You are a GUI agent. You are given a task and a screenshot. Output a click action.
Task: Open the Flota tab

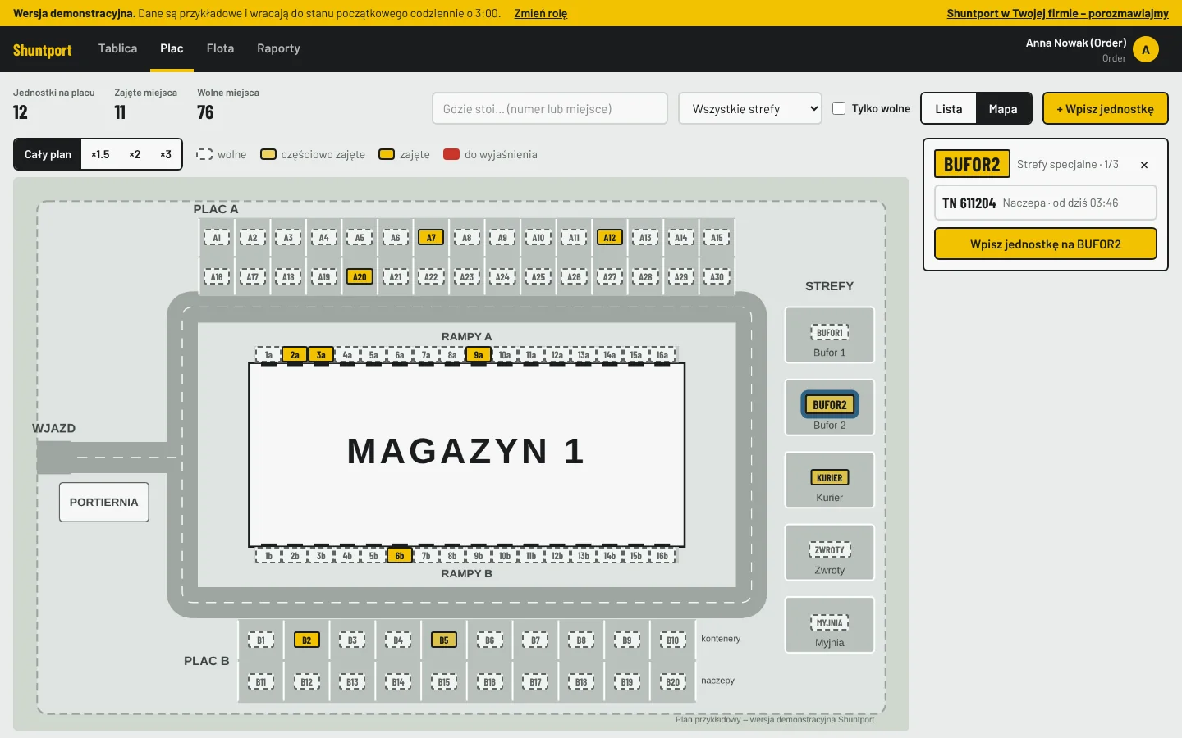click(x=220, y=48)
